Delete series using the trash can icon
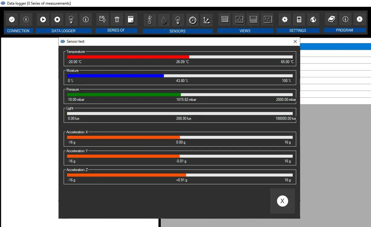 point(117,19)
